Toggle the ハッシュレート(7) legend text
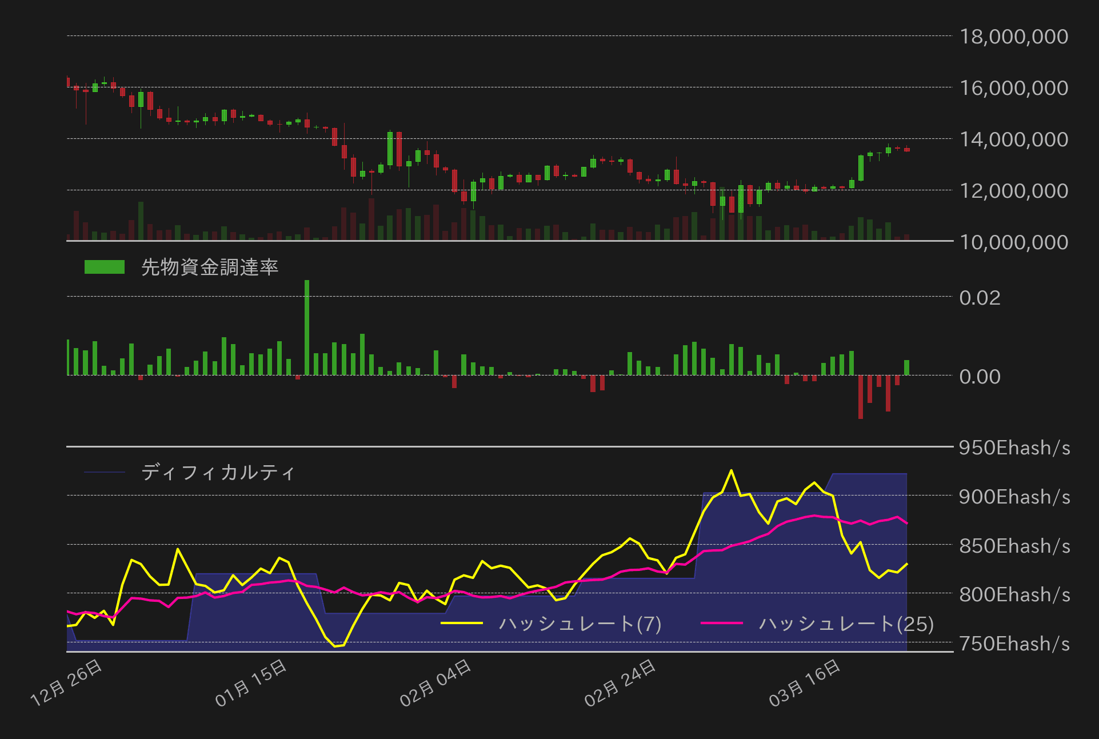 [580, 624]
